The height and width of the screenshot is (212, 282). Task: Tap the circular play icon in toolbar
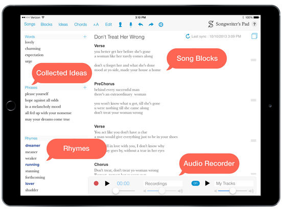(x=161, y=25)
